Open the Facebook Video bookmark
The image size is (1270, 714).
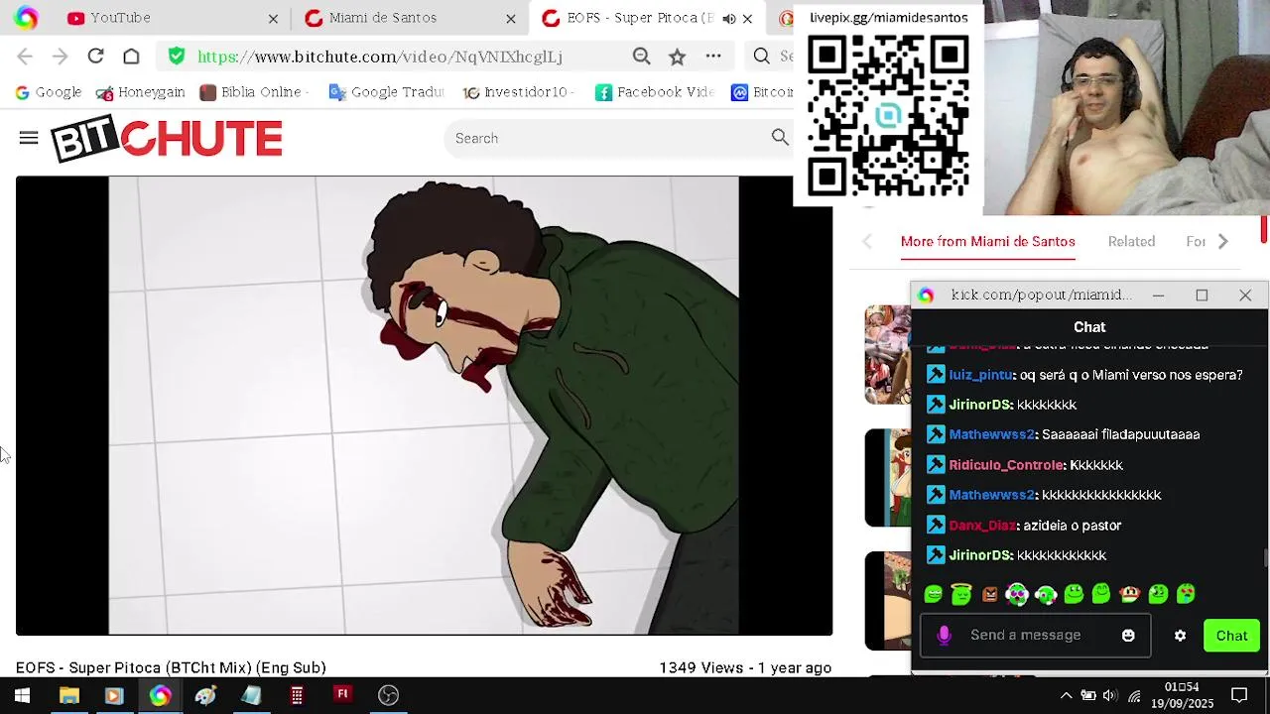coord(655,92)
